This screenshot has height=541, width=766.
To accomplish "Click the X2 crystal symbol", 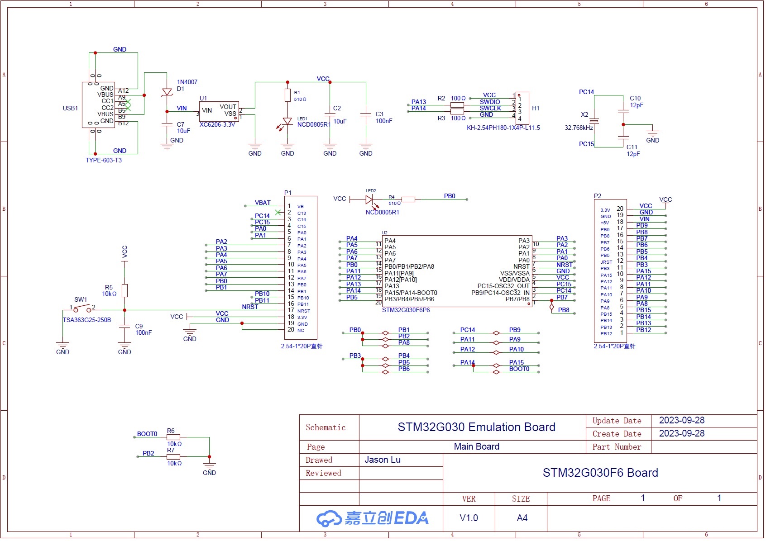I will [594, 121].
